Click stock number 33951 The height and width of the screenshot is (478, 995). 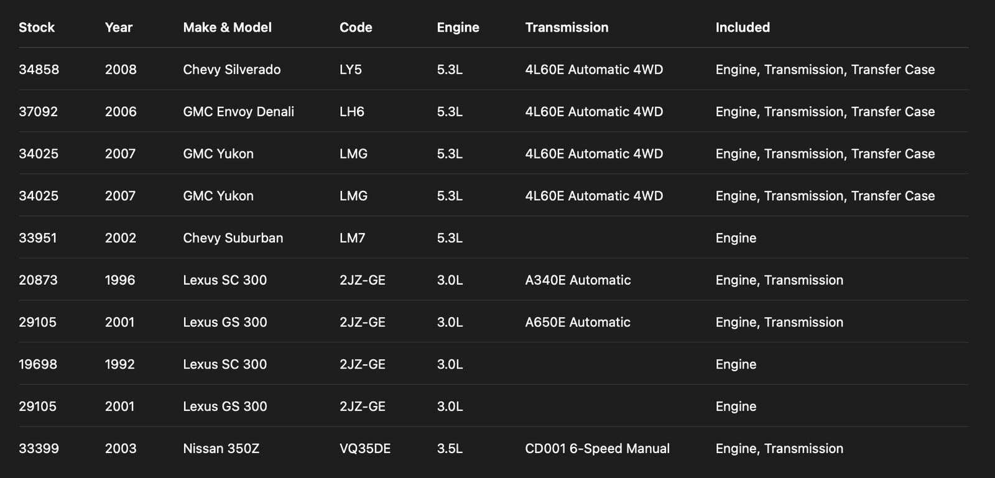(x=37, y=238)
